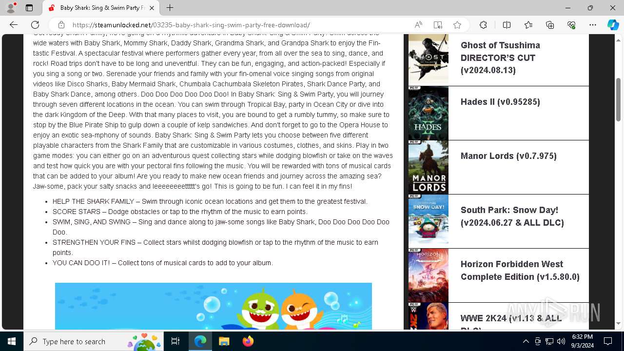The height and width of the screenshot is (351, 624).
Task: Add this page to favorites star
Action: (x=457, y=25)
